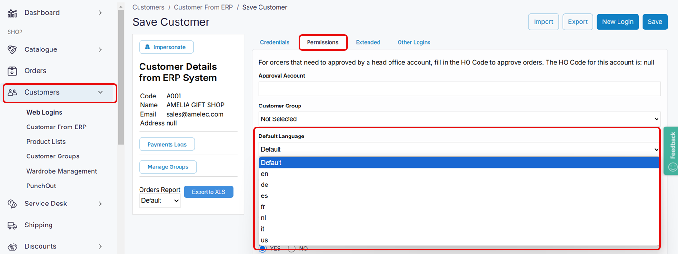Click the Service Desk icon
This screenshot has height=254, width=678.
(12, 204)
